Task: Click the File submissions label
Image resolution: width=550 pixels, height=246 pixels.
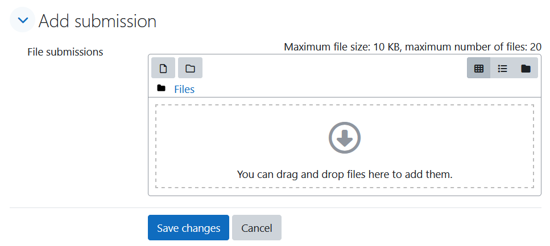Action: (x=65, y=52)
